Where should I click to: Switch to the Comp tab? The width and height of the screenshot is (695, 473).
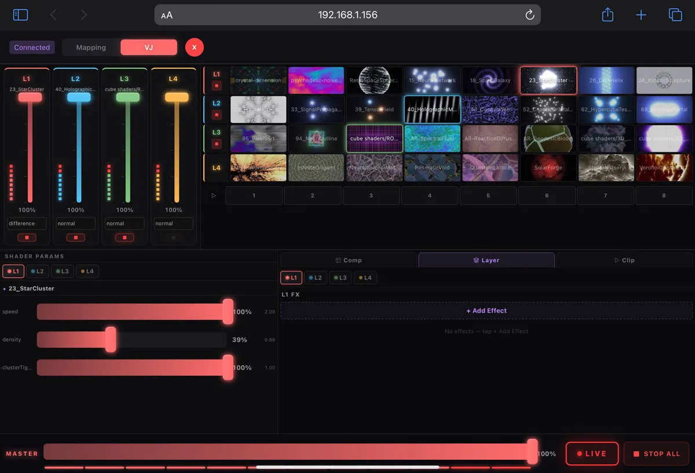[348, 261]
